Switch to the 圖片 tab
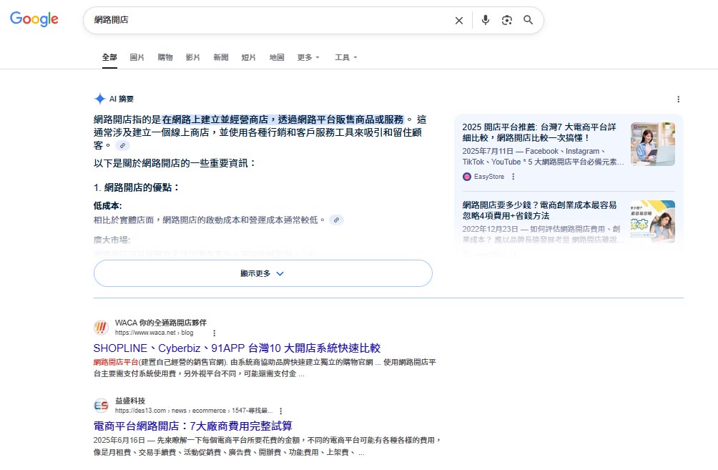The height and width of the screenshot is (470, 718). coord(137,57)
